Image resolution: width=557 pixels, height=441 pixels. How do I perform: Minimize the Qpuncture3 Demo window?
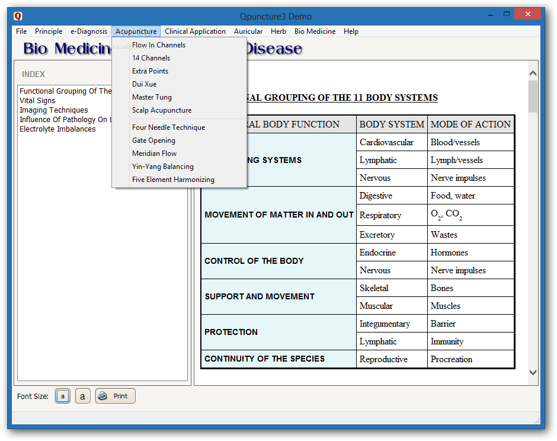pyautogui.click(x=490, y=15)
